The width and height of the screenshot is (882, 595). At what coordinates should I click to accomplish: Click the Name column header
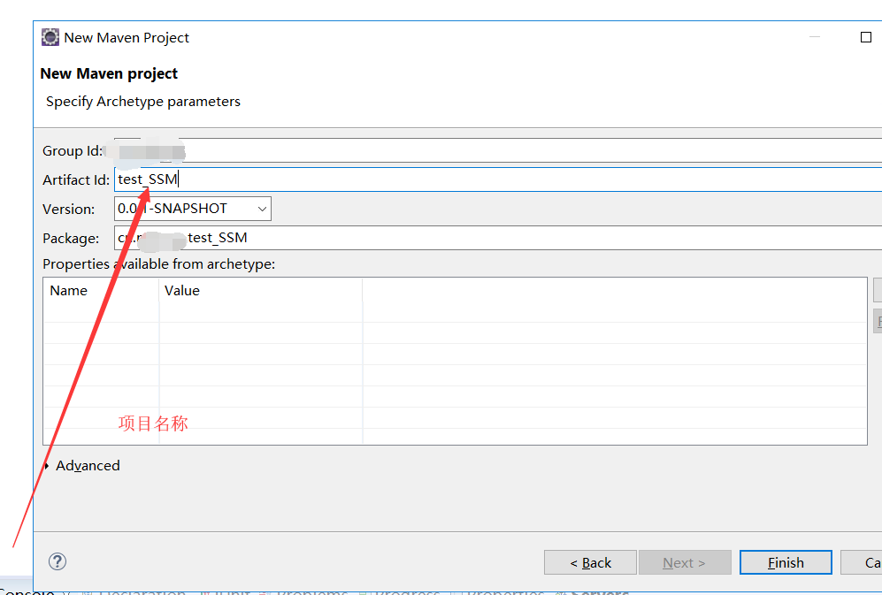point(101,291)
